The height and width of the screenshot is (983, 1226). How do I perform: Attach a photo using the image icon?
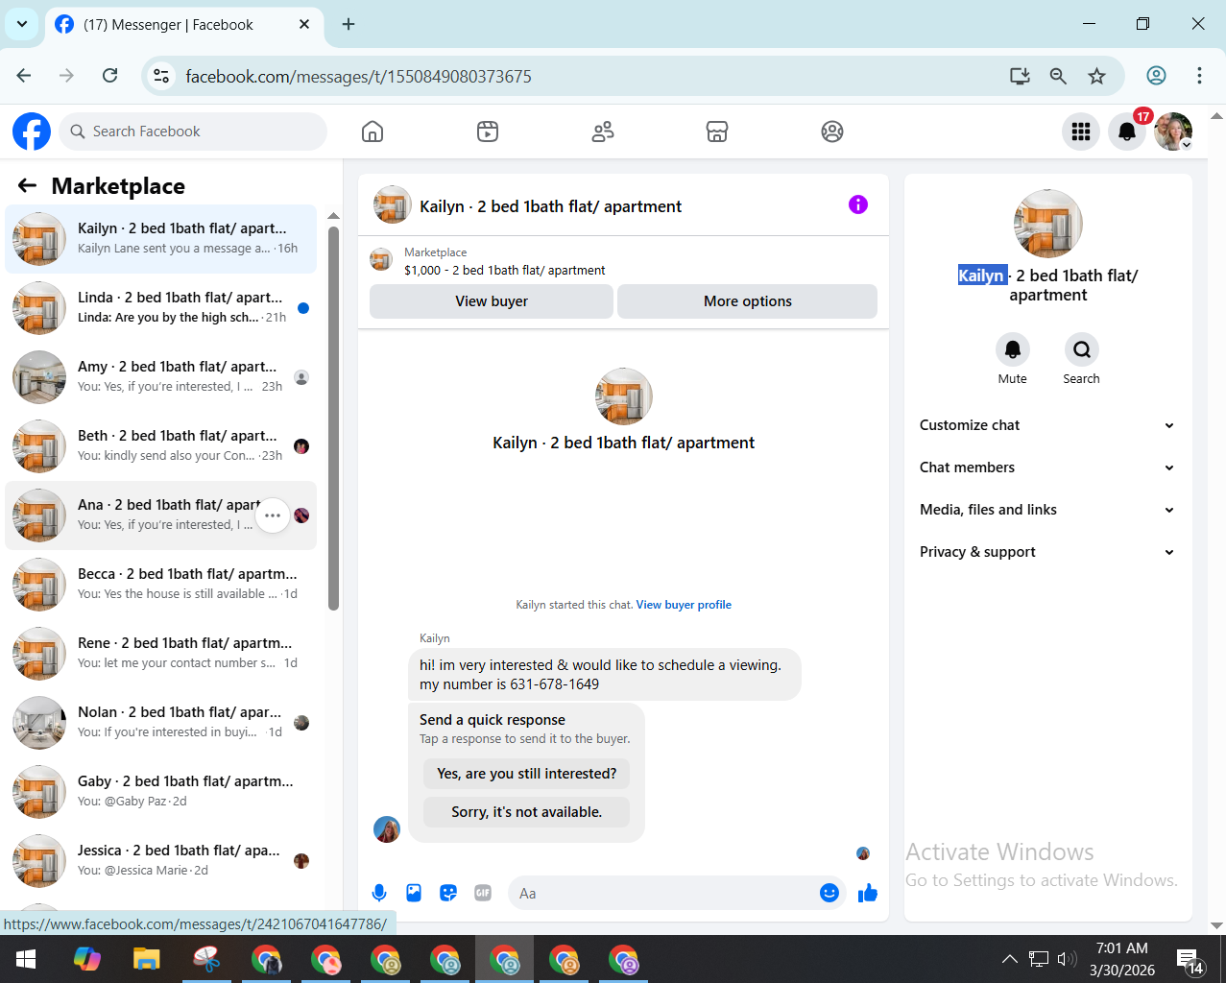(414, 893)
